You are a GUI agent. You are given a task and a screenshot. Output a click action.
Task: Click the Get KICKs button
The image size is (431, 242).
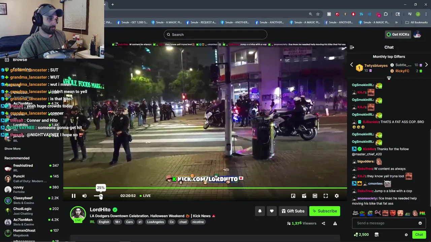point(398,34)
